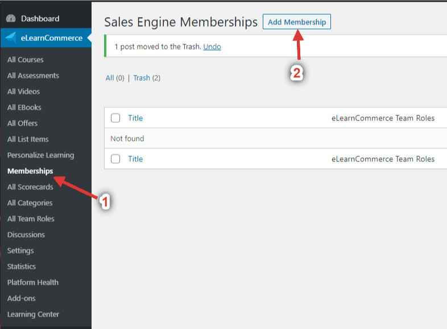Open All Courses in sidebar
This screenshot has width=447, height=329.
25,60
